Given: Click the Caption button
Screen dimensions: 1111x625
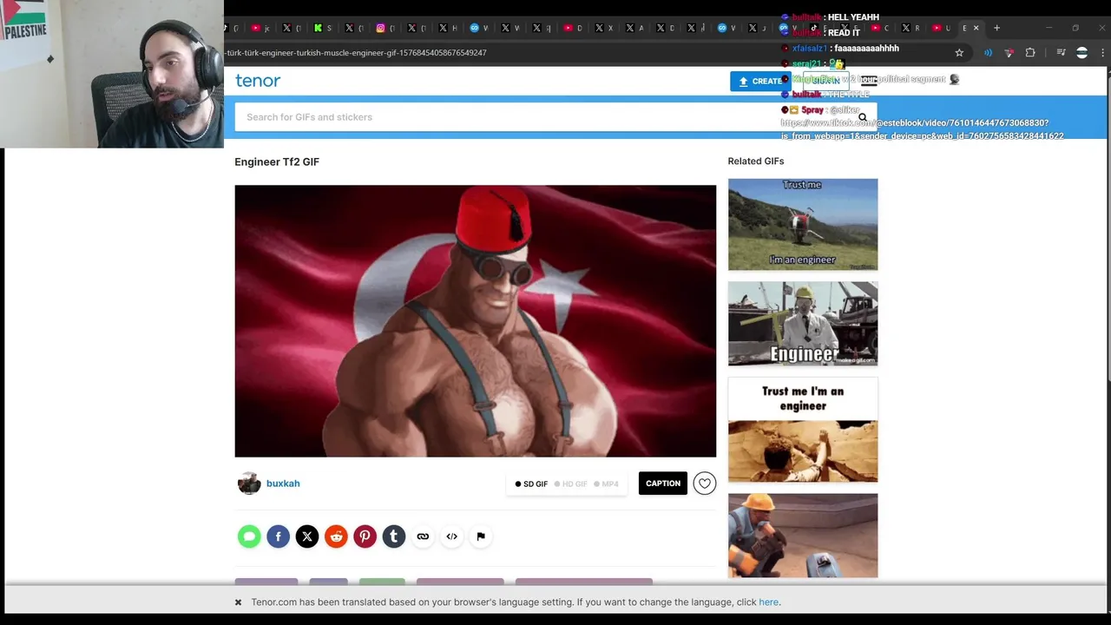Looking at the screenshot, I should pyautogui.click(x=663, y=484).
